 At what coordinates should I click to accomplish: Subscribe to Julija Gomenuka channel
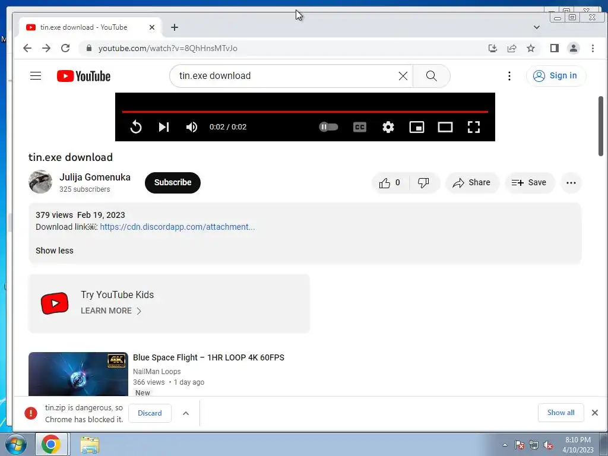click(173, 183)
